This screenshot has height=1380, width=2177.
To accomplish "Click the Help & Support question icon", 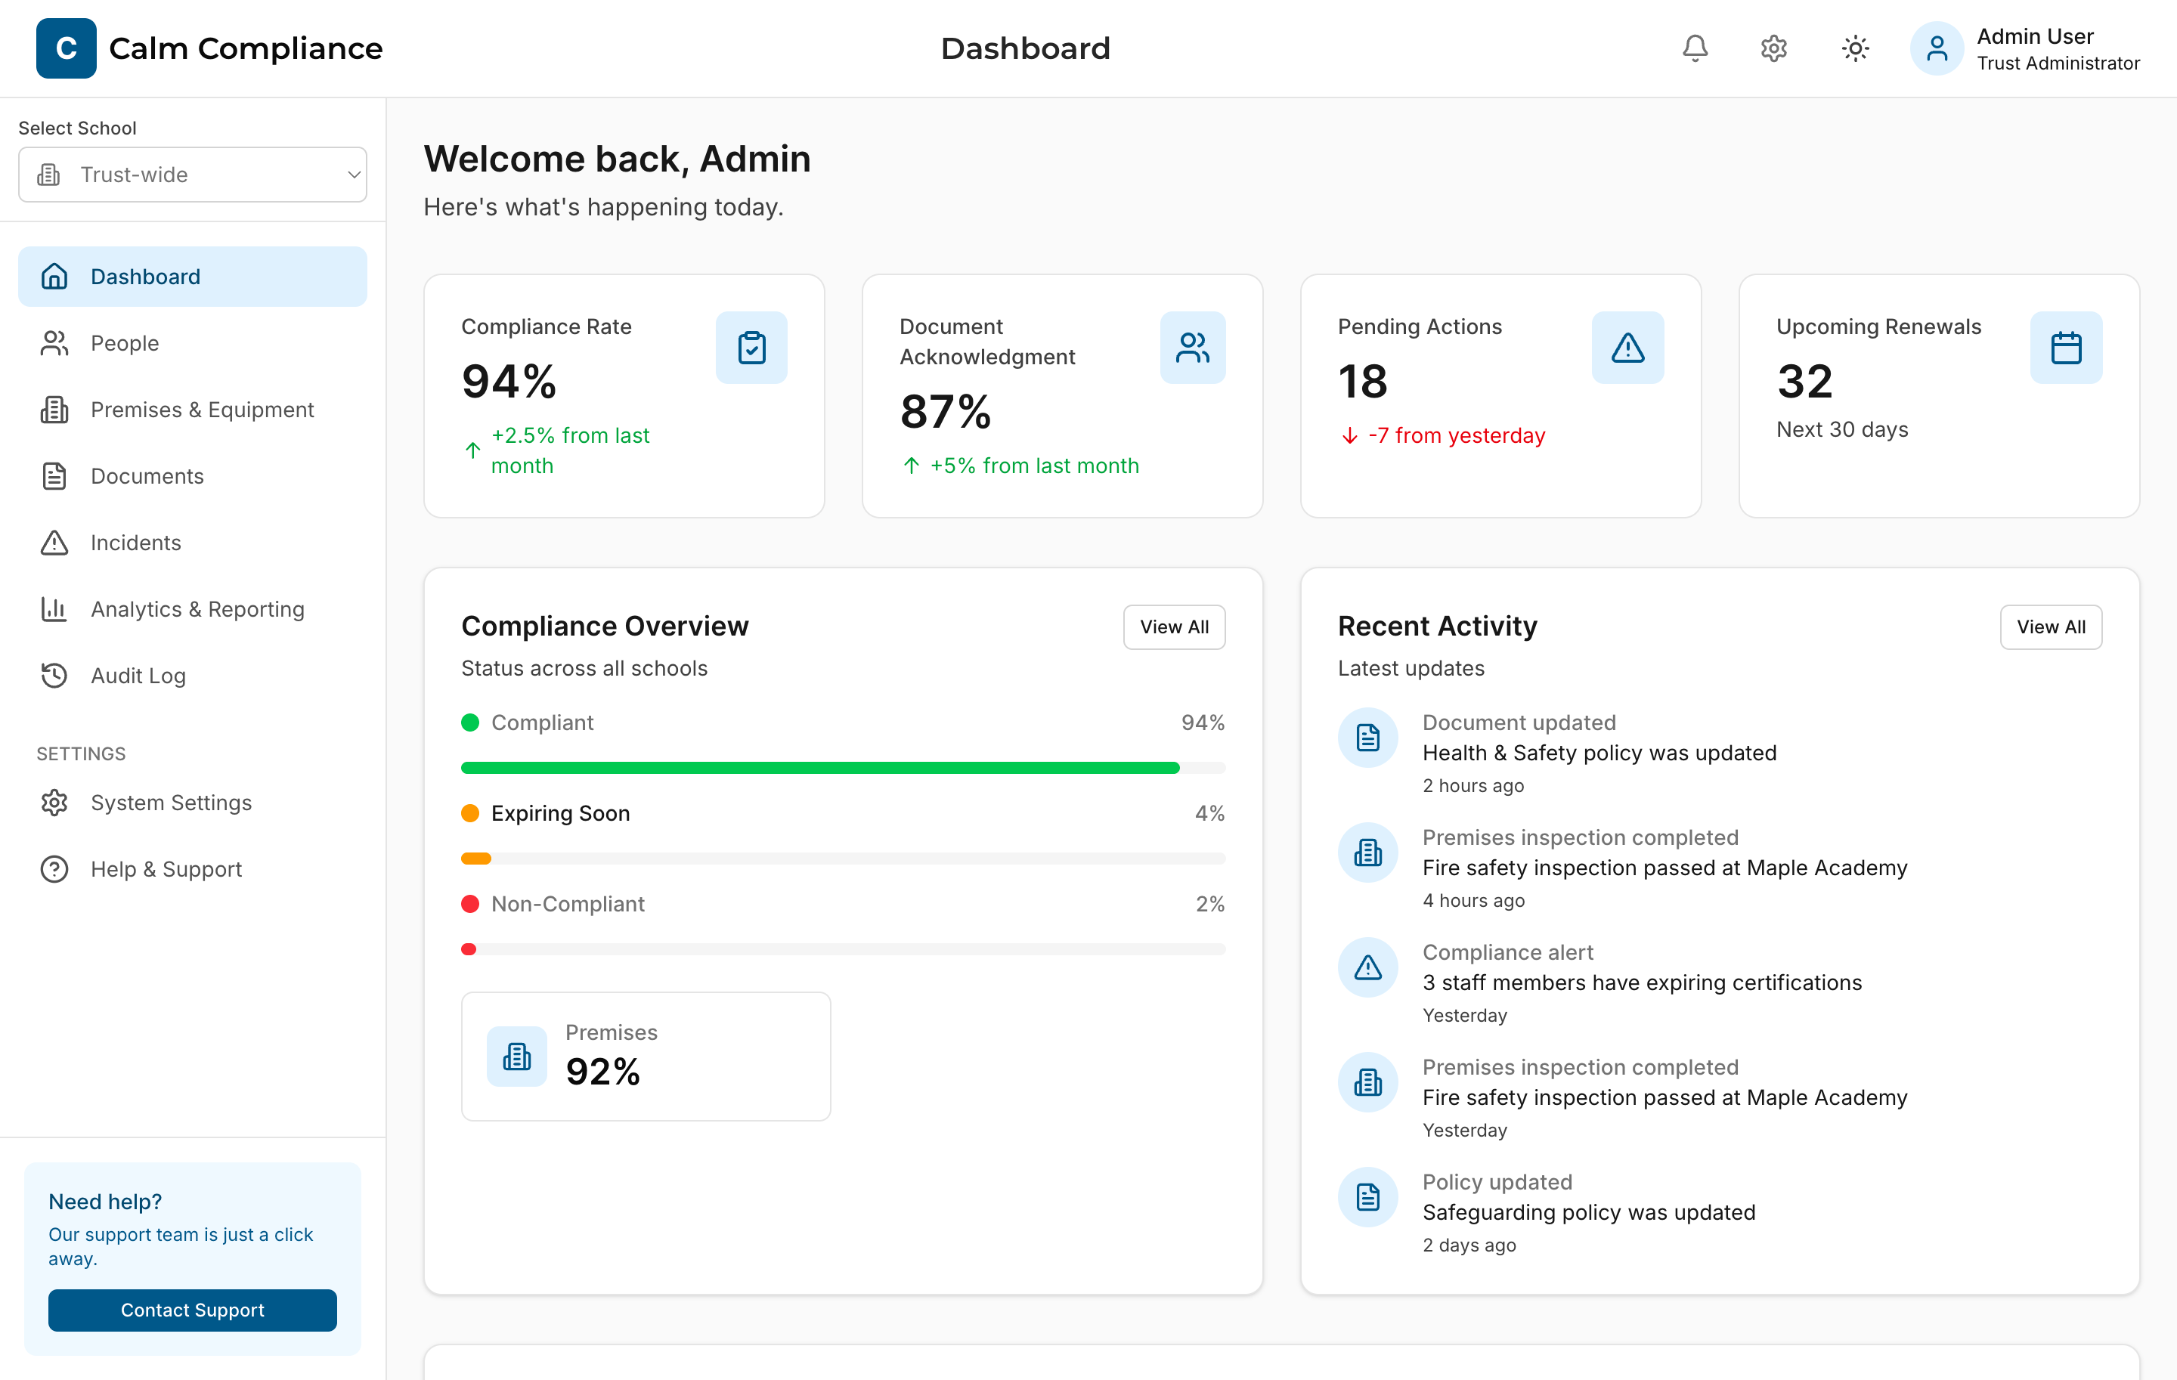I will (54, 868).
